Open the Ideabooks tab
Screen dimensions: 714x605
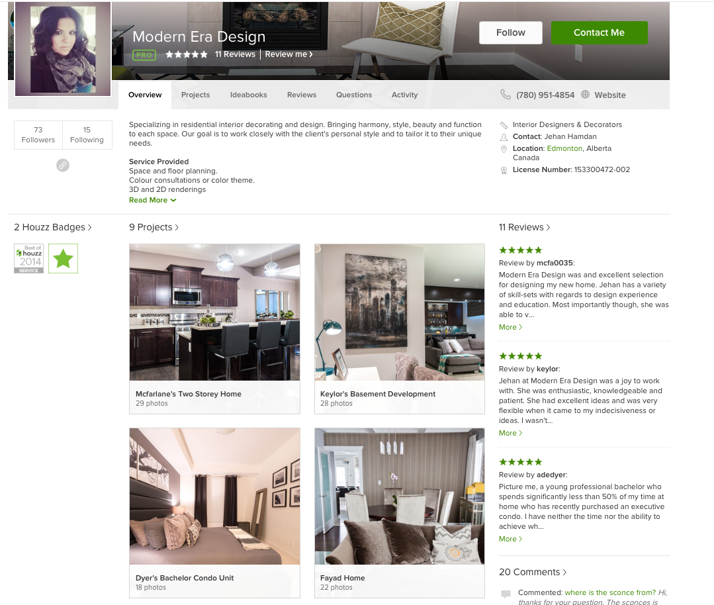pos(249,95)
